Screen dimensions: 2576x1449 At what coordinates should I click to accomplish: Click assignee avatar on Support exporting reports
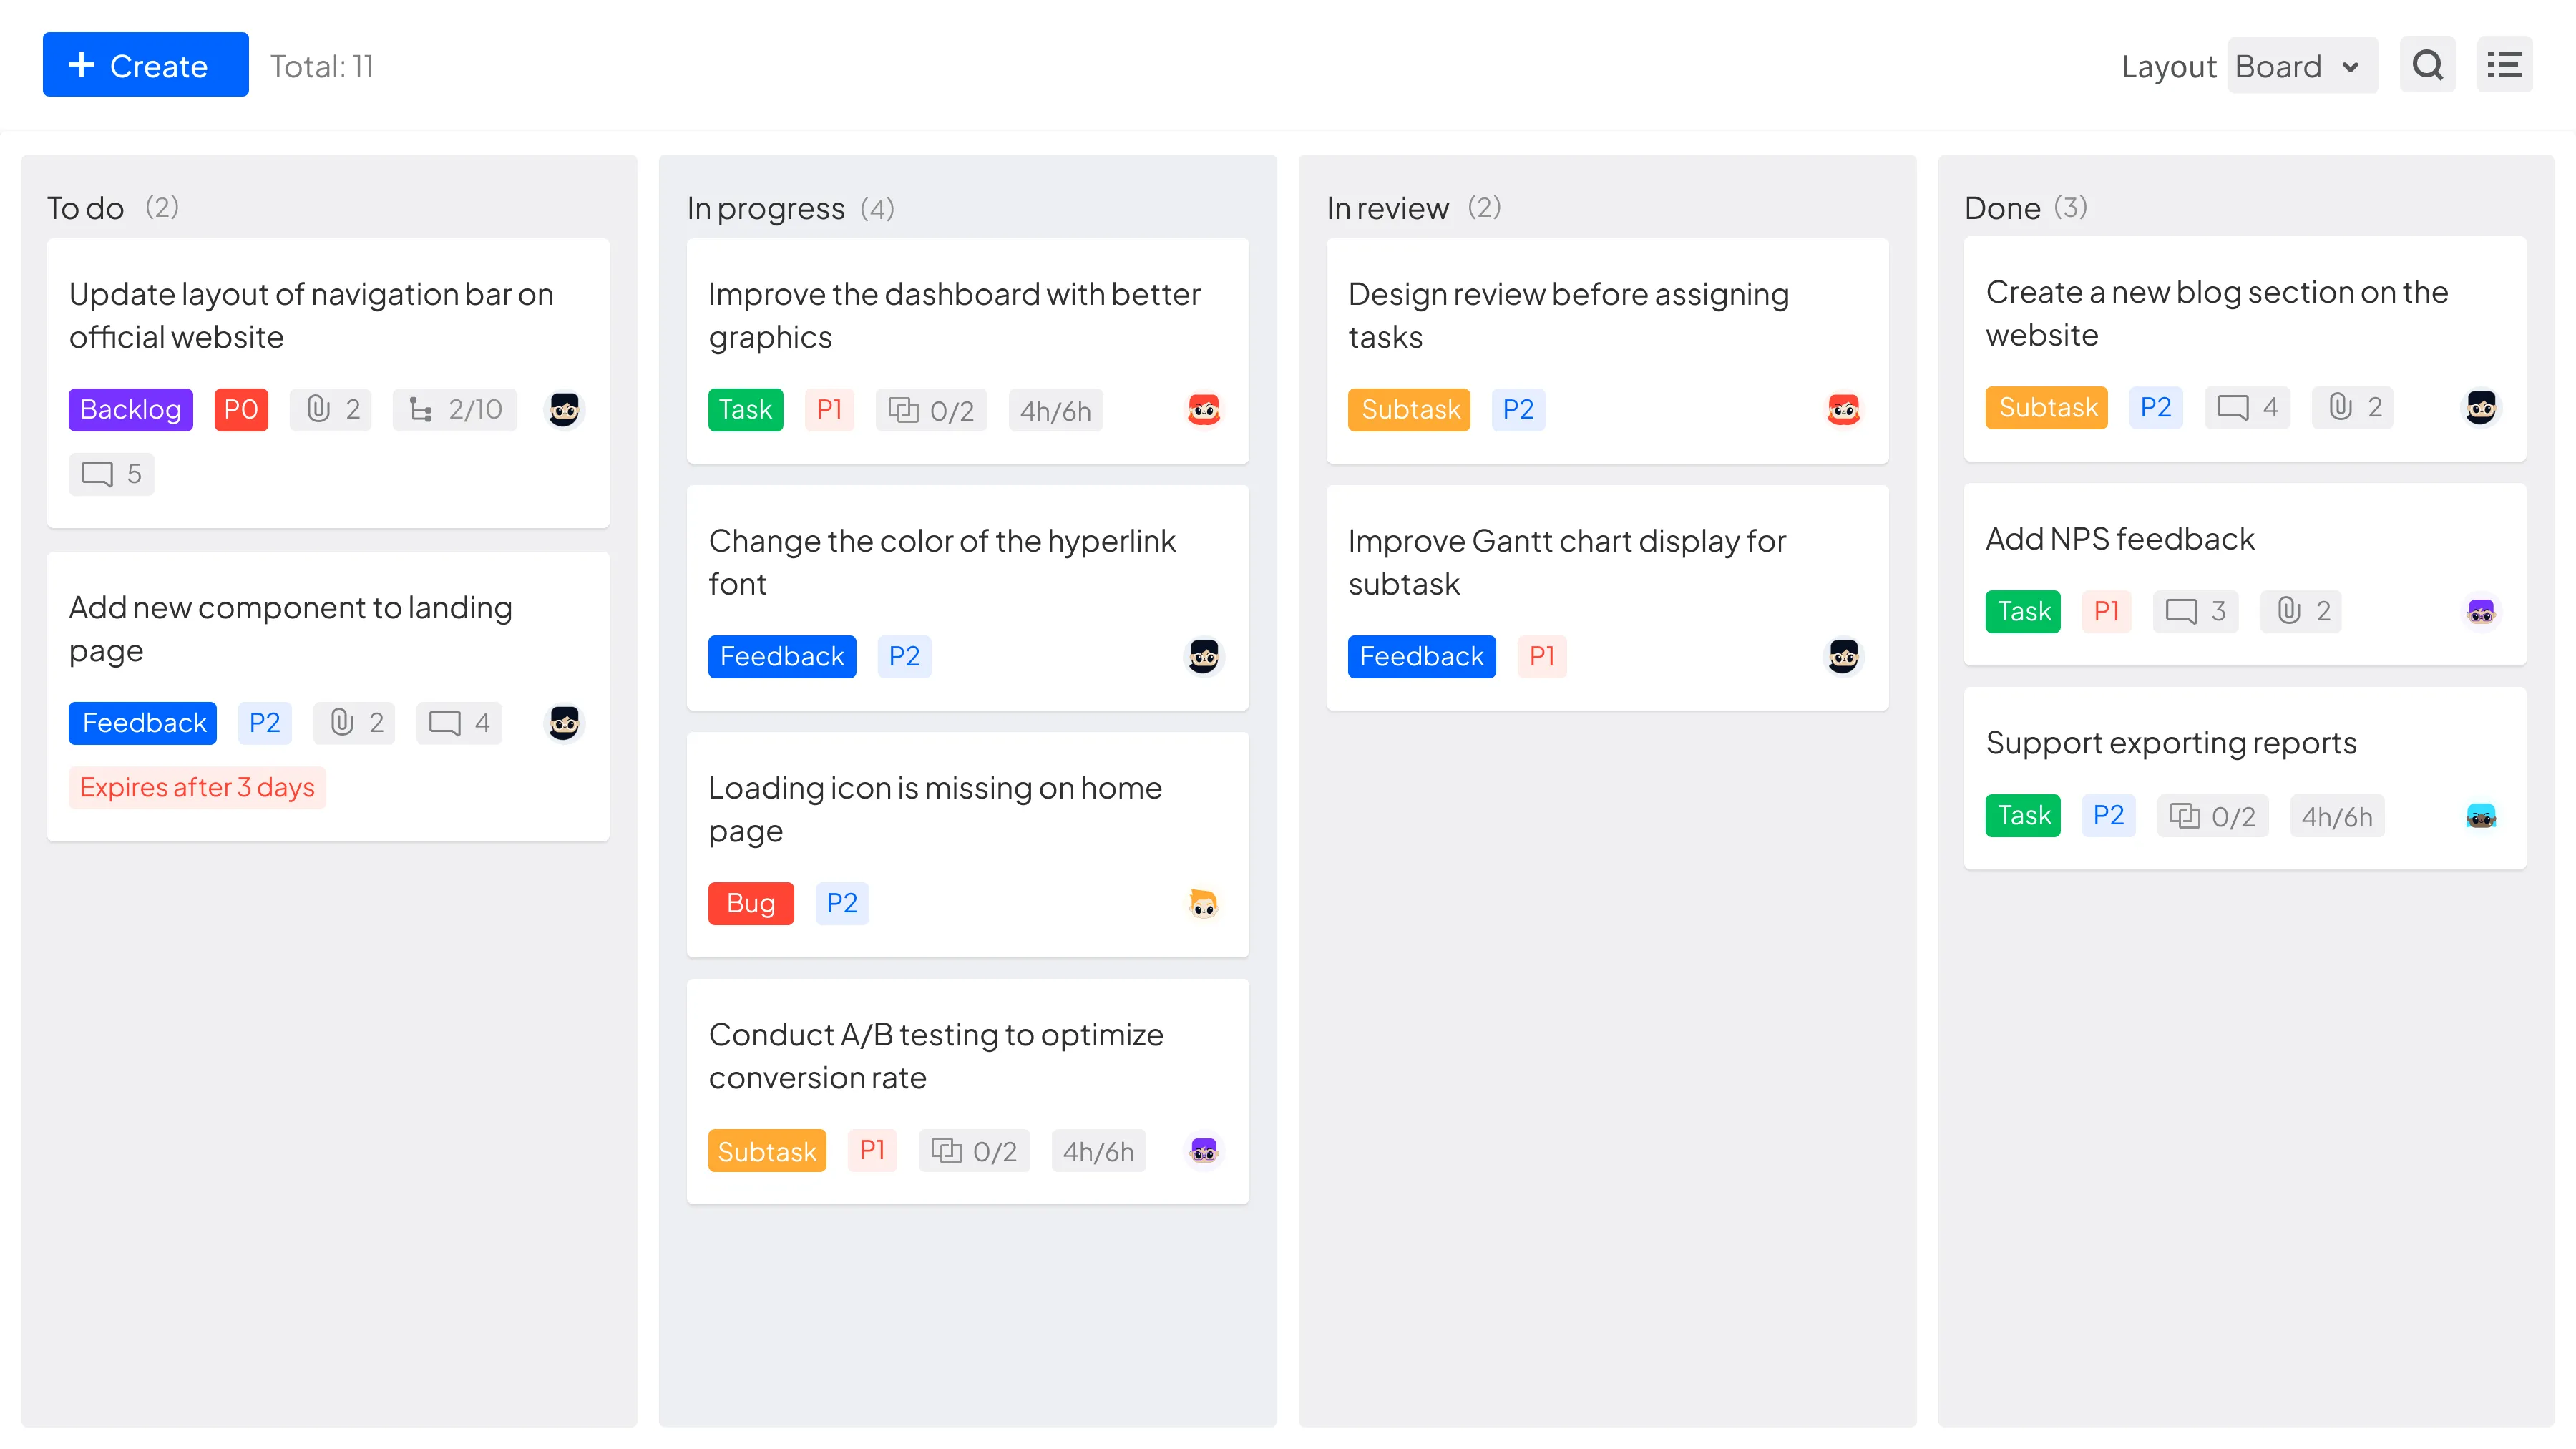tap(2480, 816)
